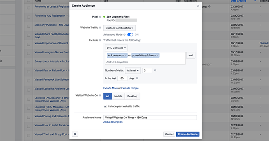This screenshot has width=269, height=141.
Task: Select the All device tab
Action: click(108, 96)
